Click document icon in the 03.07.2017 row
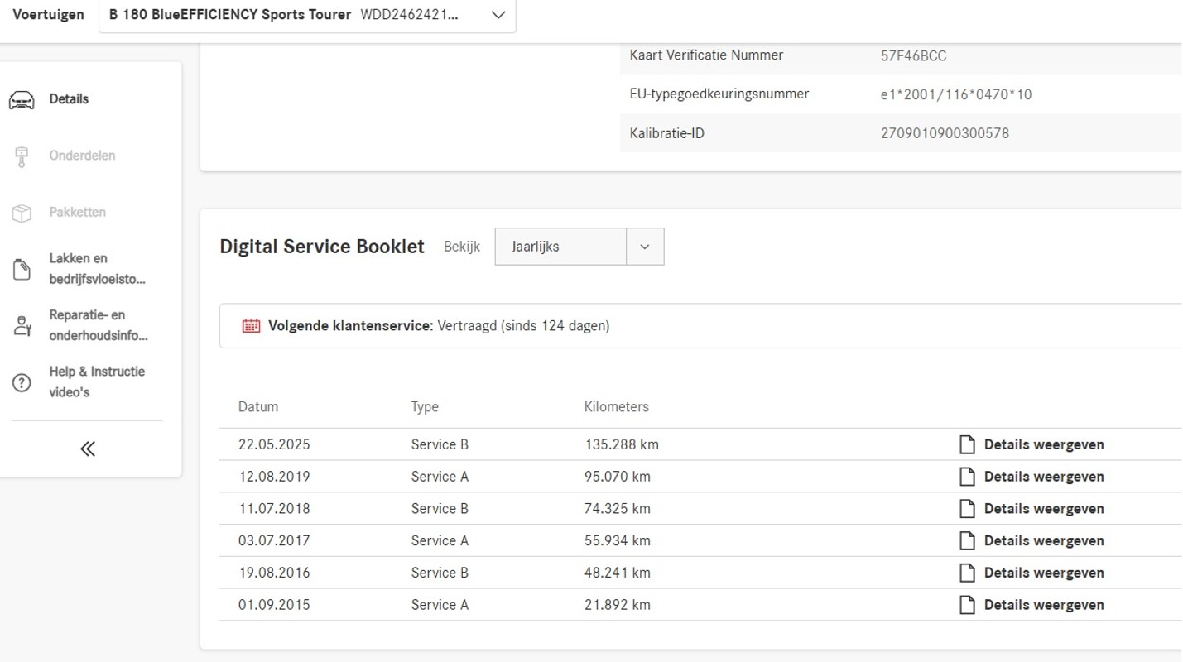 tap(967, 540)
